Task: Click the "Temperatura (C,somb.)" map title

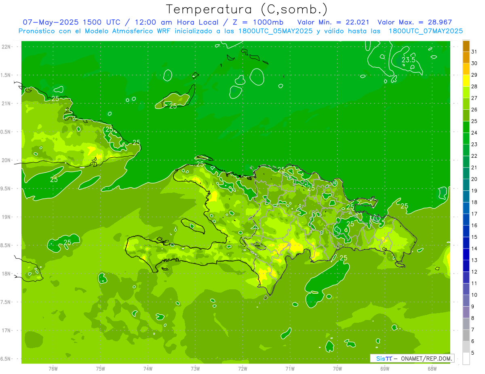Action: pyautogui.click(x=247, y=10)
